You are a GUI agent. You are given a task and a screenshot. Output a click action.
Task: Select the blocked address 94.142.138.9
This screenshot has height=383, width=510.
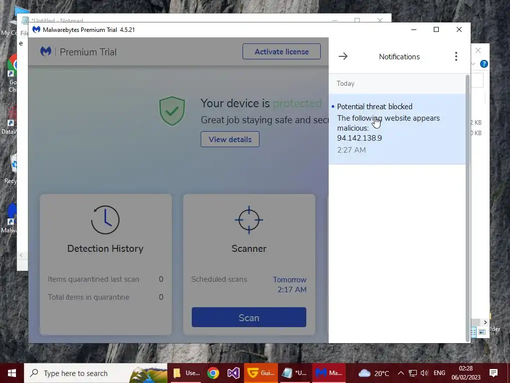(x=360, y=138)
